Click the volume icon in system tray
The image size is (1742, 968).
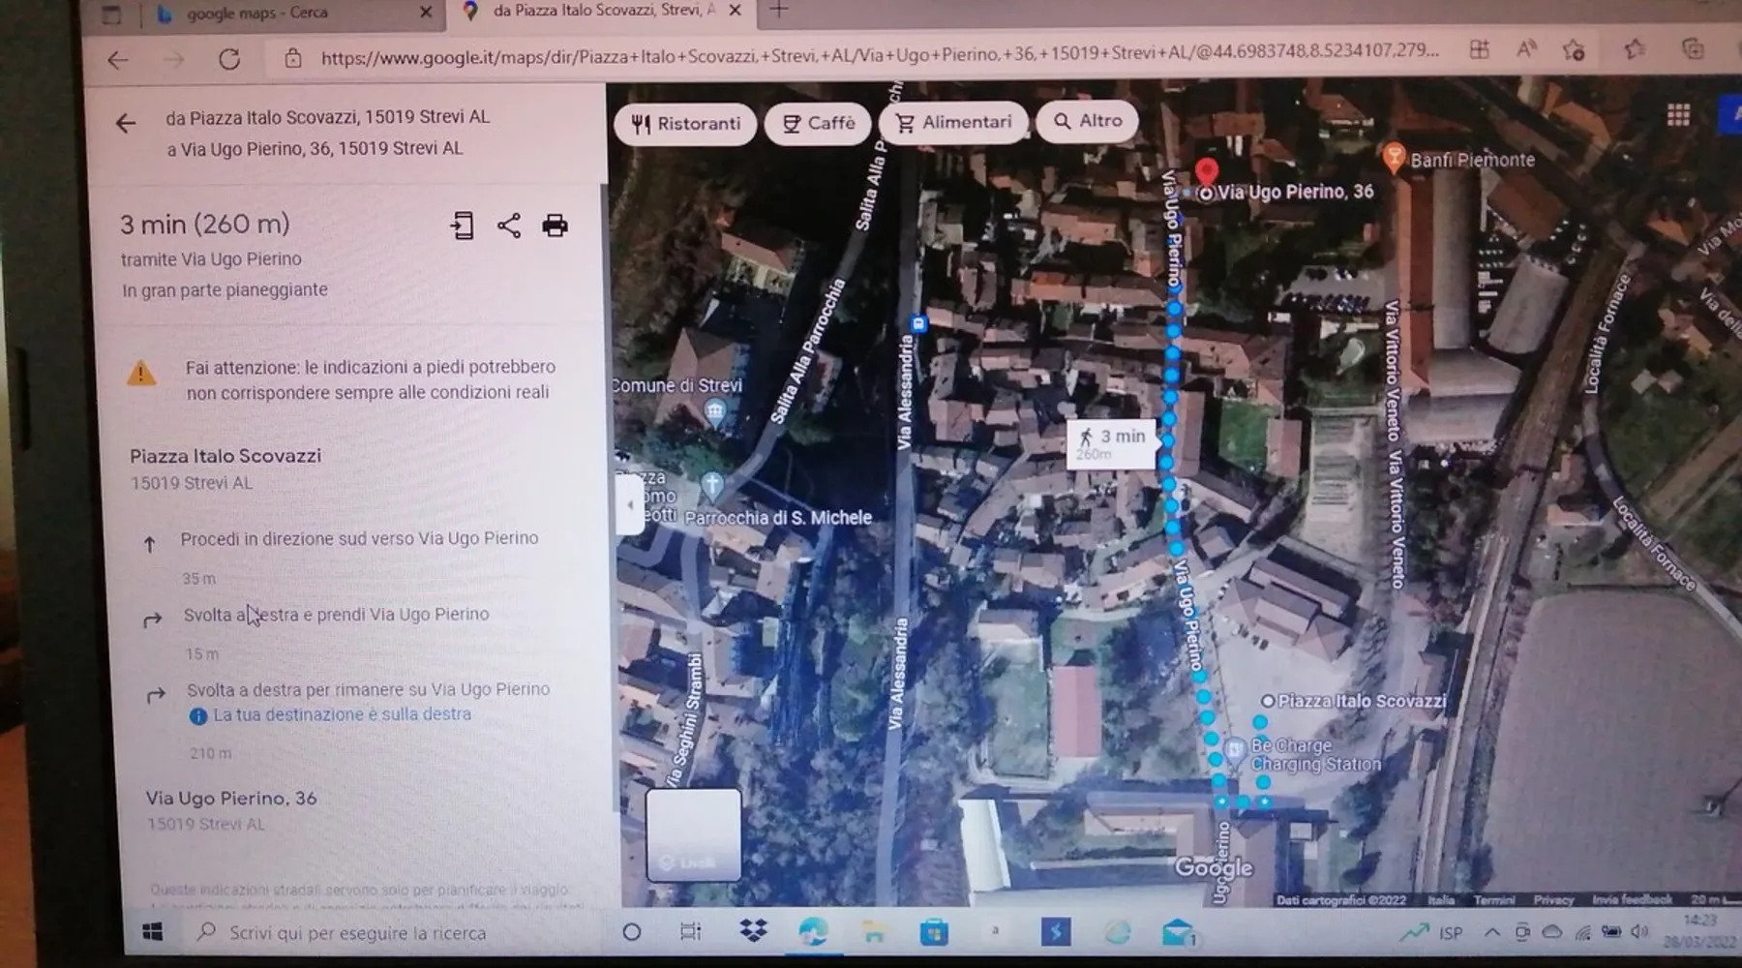point(1638,931)
